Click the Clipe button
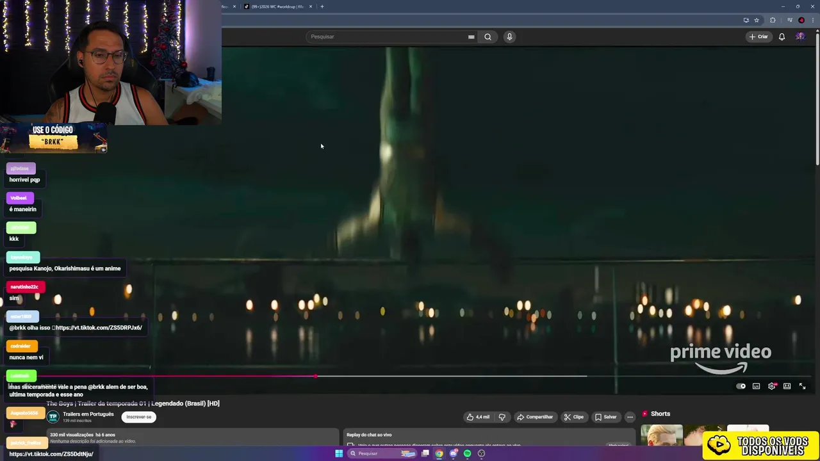Viewport: 820px width, 461px height. click(573, 417)
